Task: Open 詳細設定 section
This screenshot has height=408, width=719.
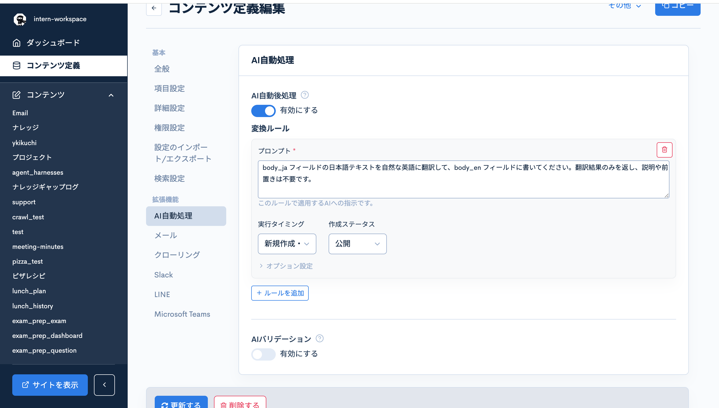Action: click(170, 108)
